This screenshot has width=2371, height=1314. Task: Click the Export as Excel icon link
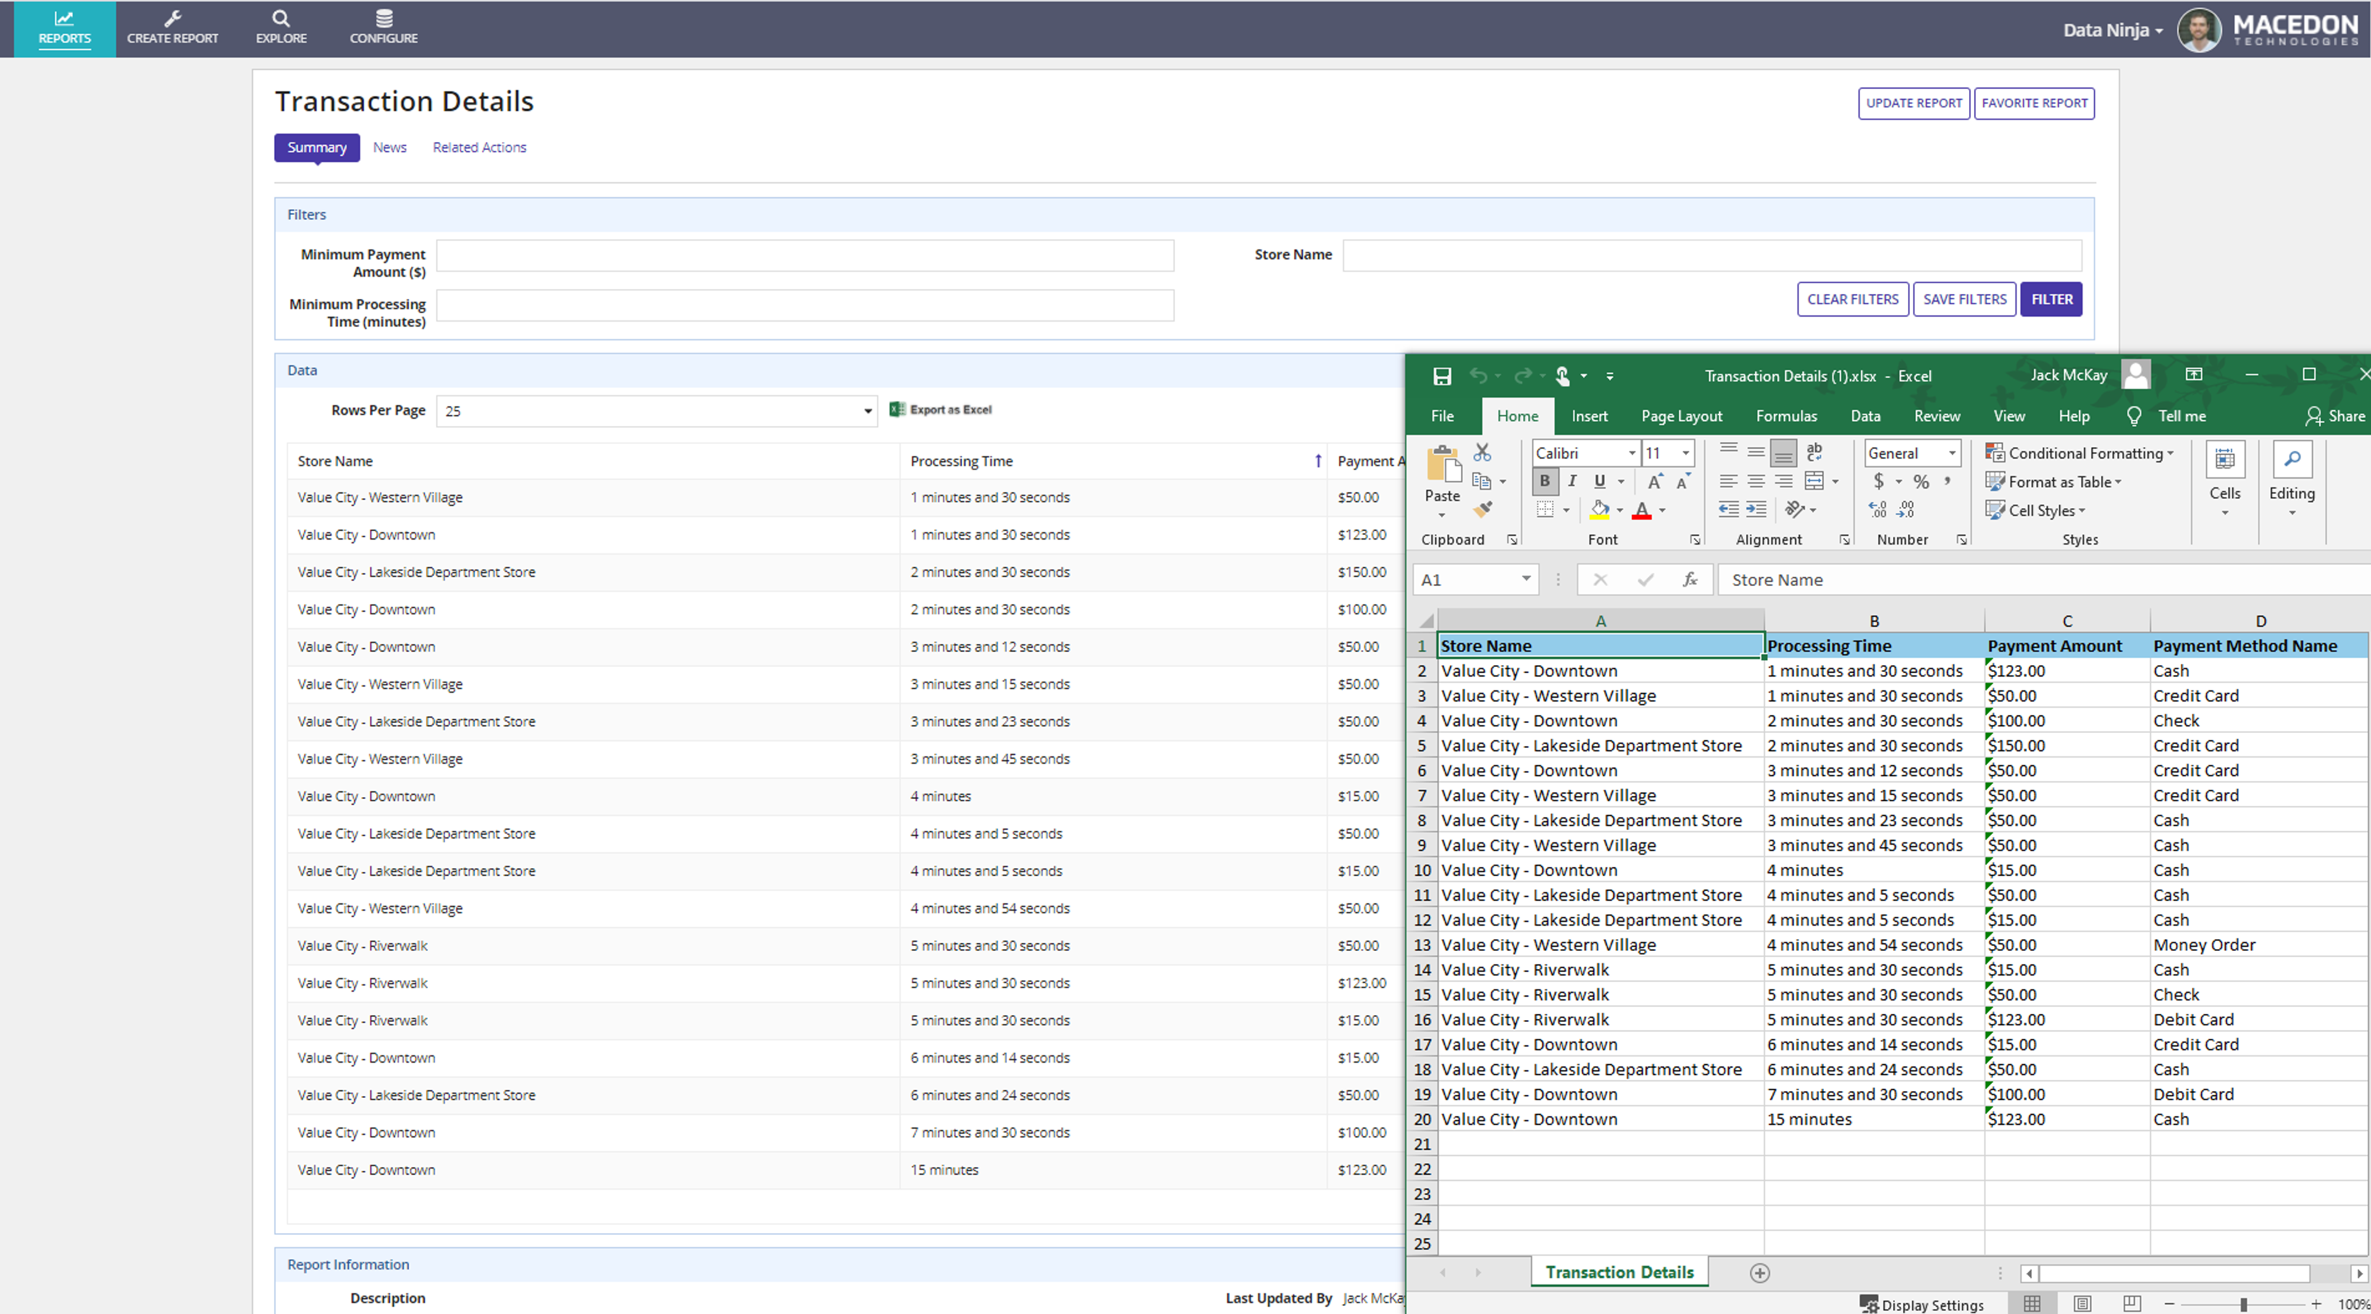pyautogui.click(x=940, y=409)
